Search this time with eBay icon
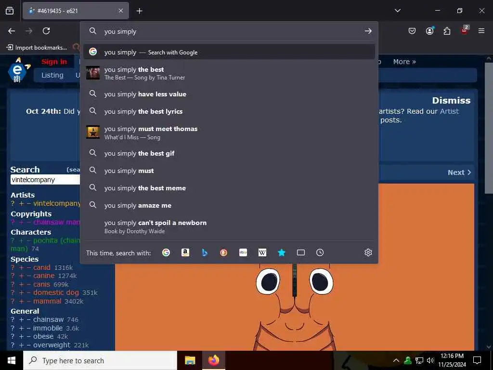This screenshot has width=493, height=370. (x=243, y=252)
